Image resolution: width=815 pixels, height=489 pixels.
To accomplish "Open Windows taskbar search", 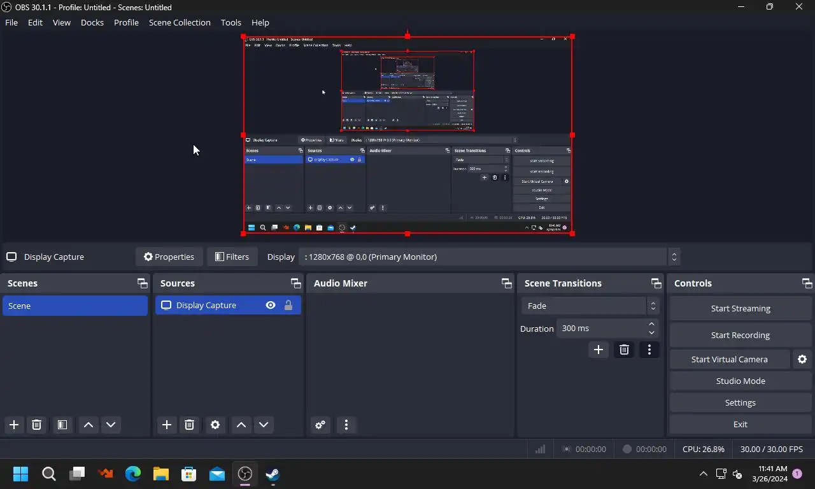I will point(48,474).
